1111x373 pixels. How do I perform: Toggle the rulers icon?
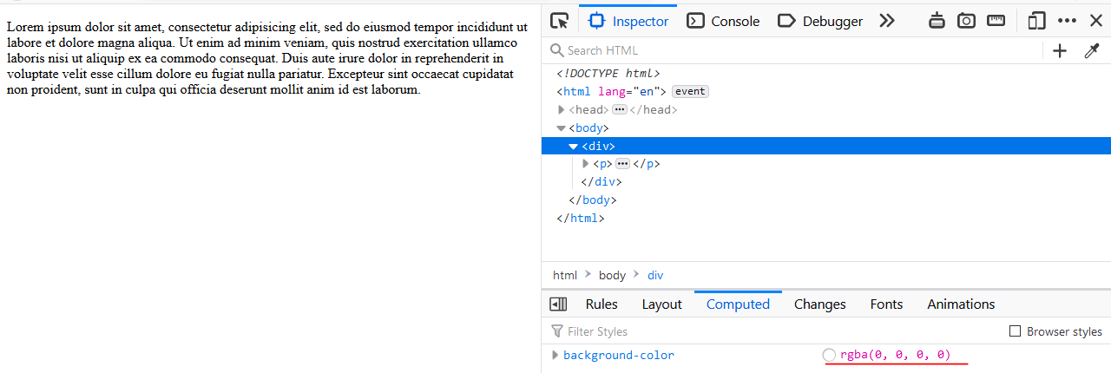(996, 21)
